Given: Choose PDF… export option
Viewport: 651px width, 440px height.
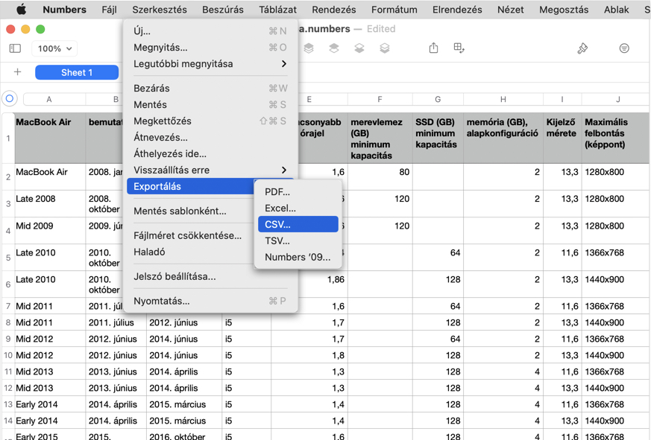Looking at the screenshot, I should (x=298, y=192).
